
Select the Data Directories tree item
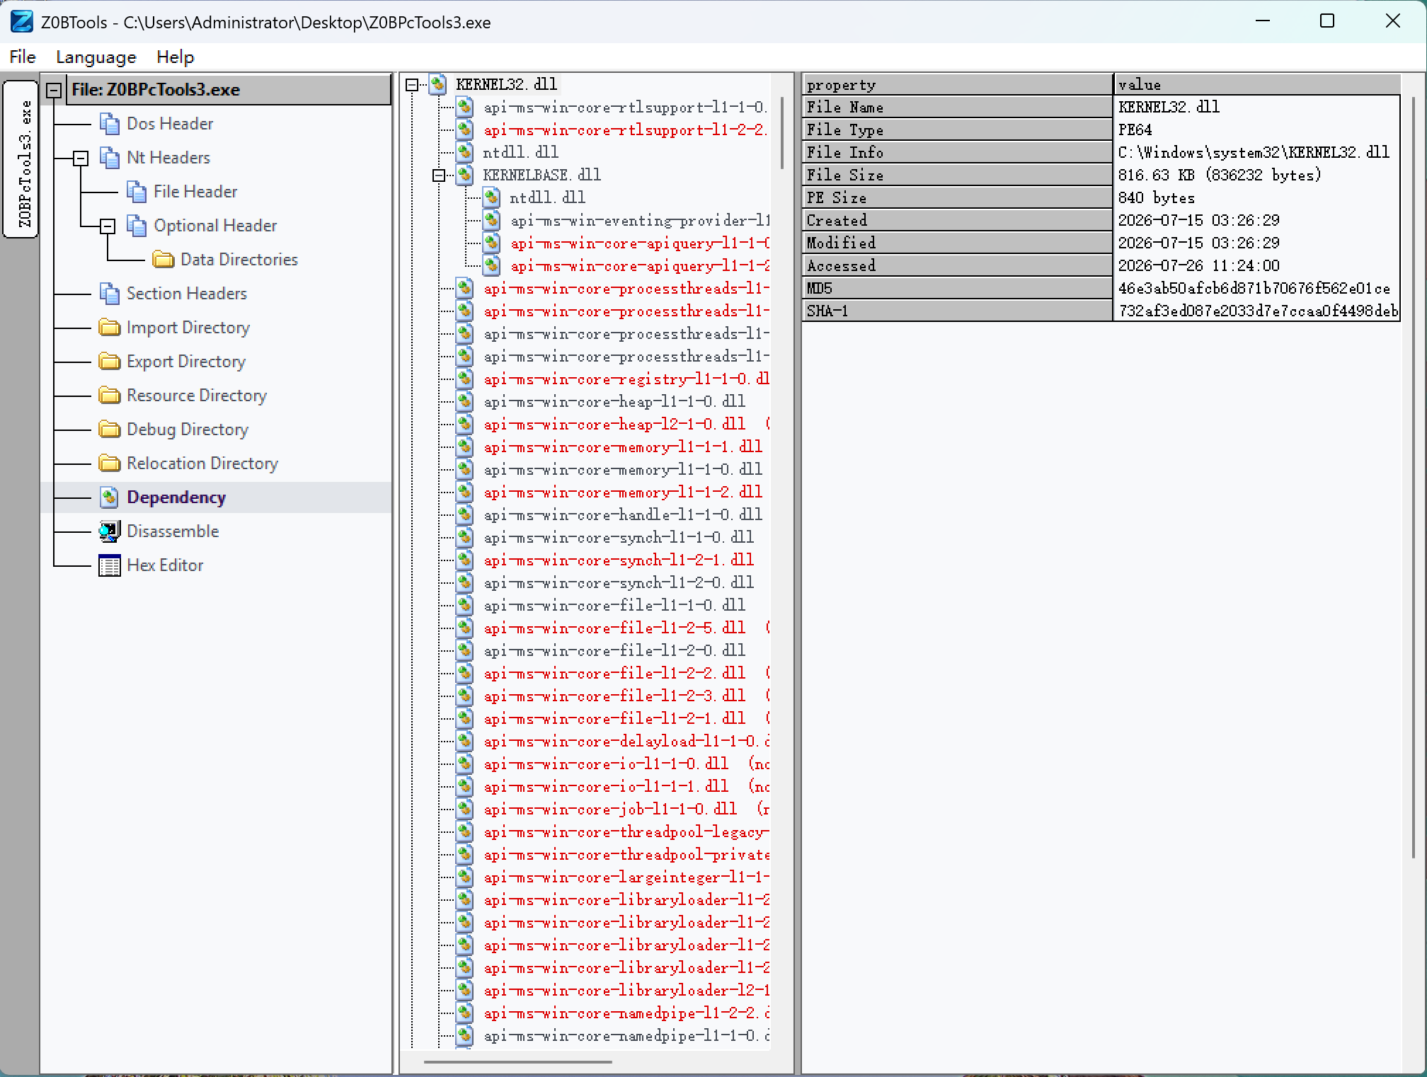pyautogui.click(x=239, y=260)
